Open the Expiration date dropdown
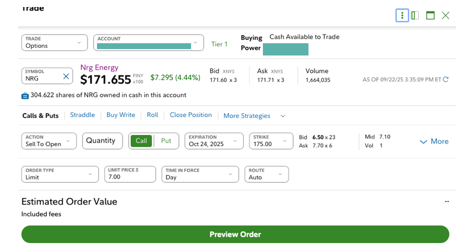The image size is (468, 250). click(x=214, y=141)
